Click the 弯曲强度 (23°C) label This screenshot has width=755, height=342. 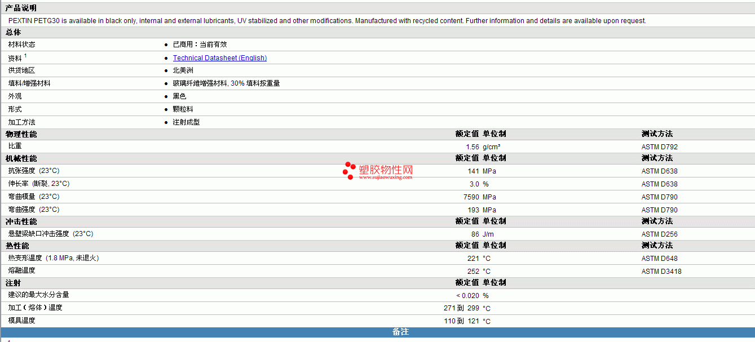(33, 210)
